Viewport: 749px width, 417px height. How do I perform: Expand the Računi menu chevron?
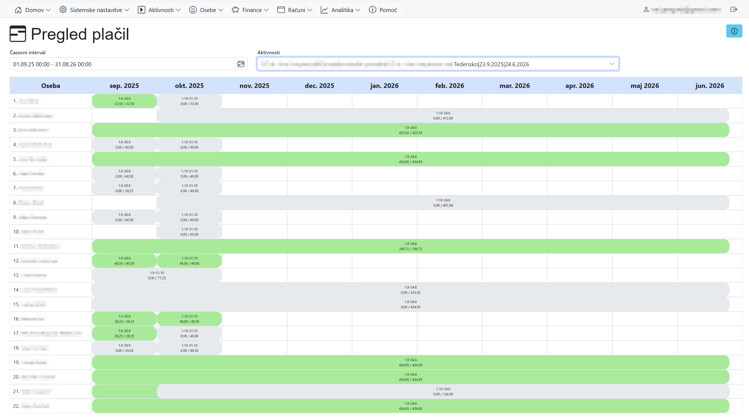tap(310, 10)
